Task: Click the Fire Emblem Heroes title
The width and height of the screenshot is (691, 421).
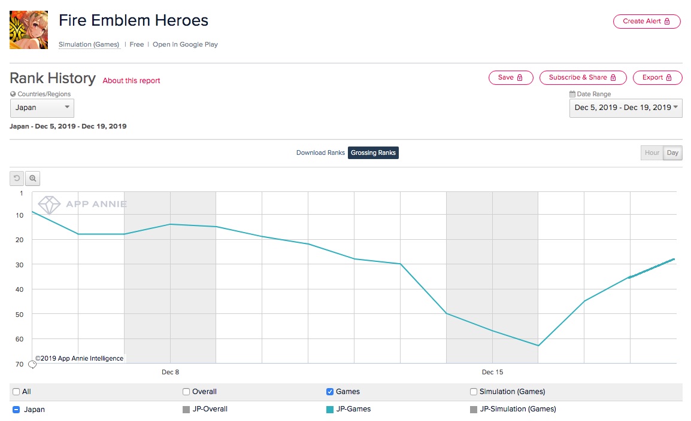Action: point(134,20)
